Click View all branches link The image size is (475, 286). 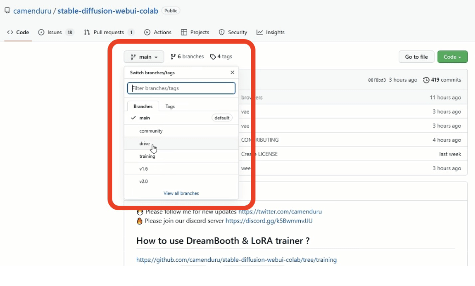(x=181, y=193)
